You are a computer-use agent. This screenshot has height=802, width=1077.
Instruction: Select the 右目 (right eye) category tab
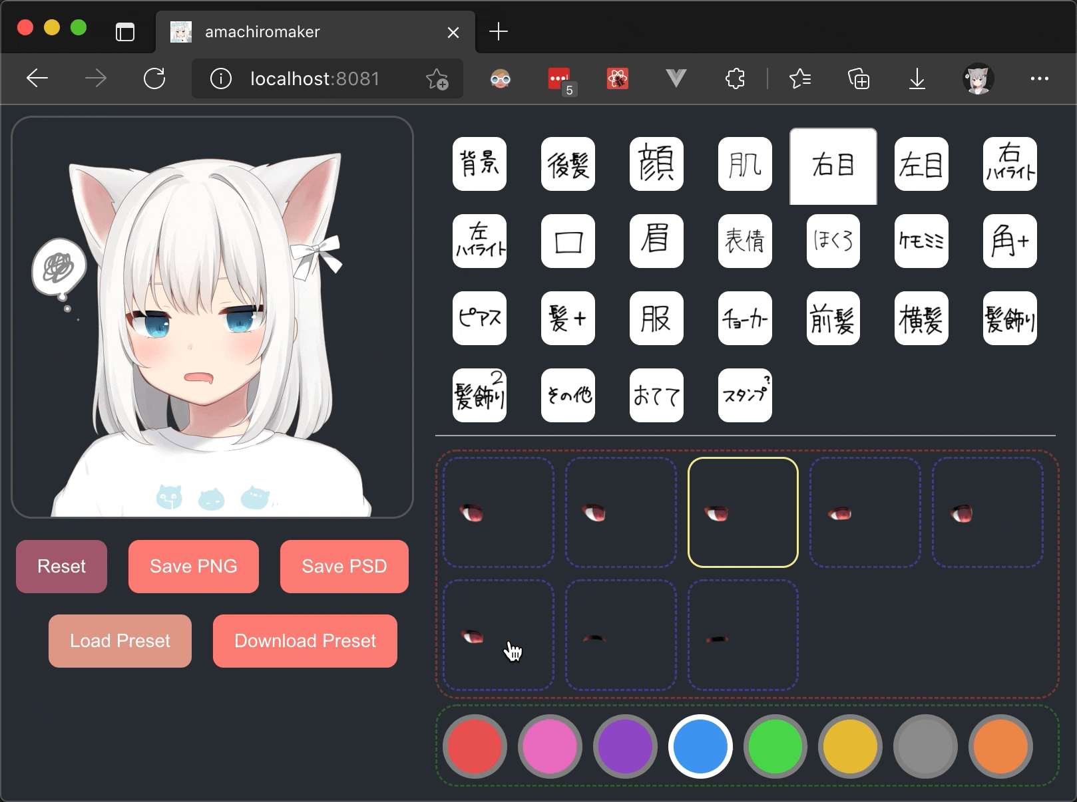point(833,166)
